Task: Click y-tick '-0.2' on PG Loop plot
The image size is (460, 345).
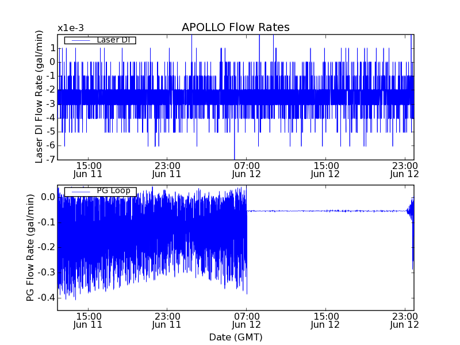Action: coord(46,248)
